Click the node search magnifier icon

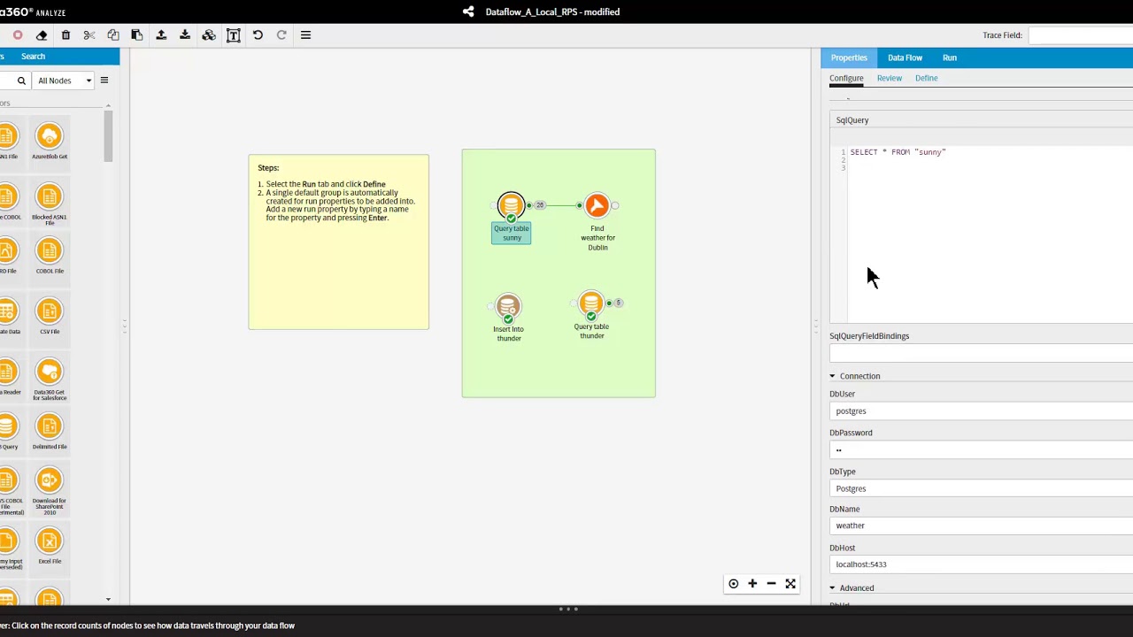[21, 81]
